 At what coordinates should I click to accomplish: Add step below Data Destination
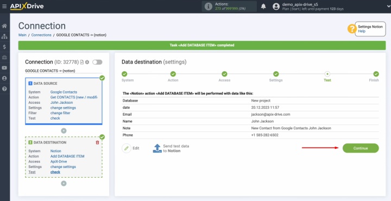(64, 184)
